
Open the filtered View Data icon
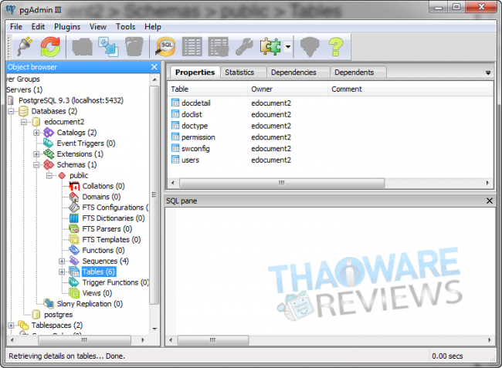click(218, 47)
